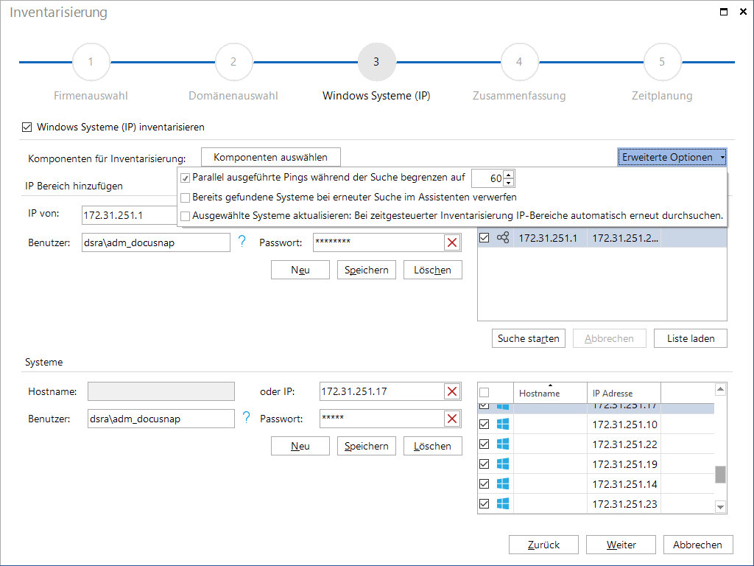Go to step 2 Domänenauswahl
754x566 pixels.
pos(233,62)
